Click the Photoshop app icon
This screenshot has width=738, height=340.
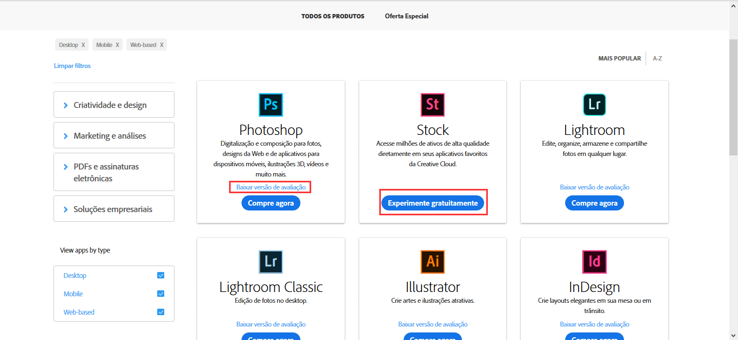click(x=270, y=104)
